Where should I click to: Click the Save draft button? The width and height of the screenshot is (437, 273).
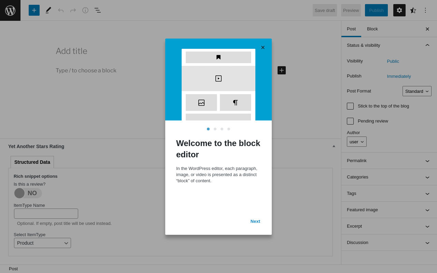click(325, 10)
